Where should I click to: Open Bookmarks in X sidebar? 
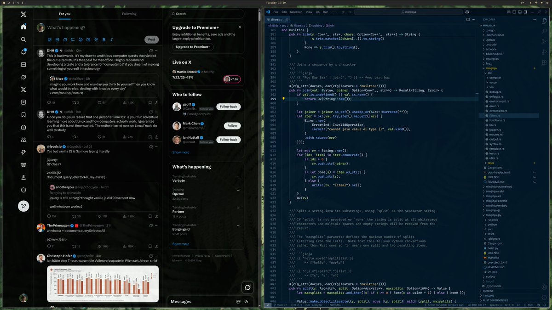(x=23, y=115)
